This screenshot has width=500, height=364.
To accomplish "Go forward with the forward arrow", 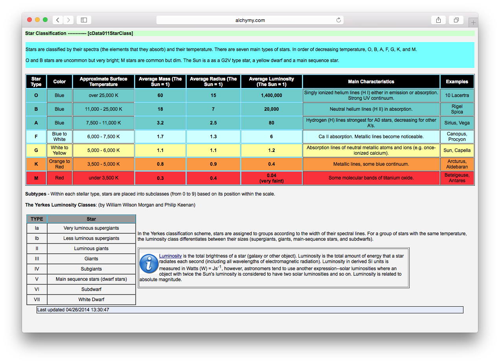I will pos(68,20).
